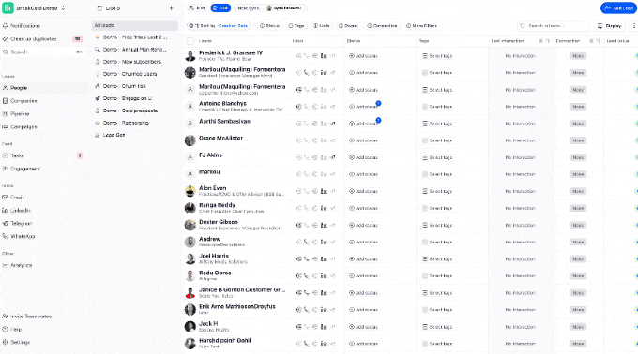The height and width of the screenshot is (354, 638).
Task: Open the More Filters dropdown
Action: 421,26
